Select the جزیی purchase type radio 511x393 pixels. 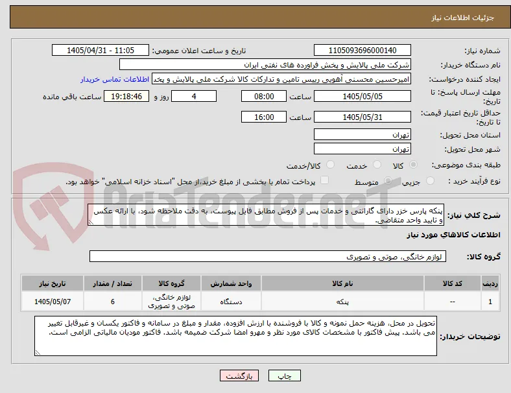(x=430, y=181)
